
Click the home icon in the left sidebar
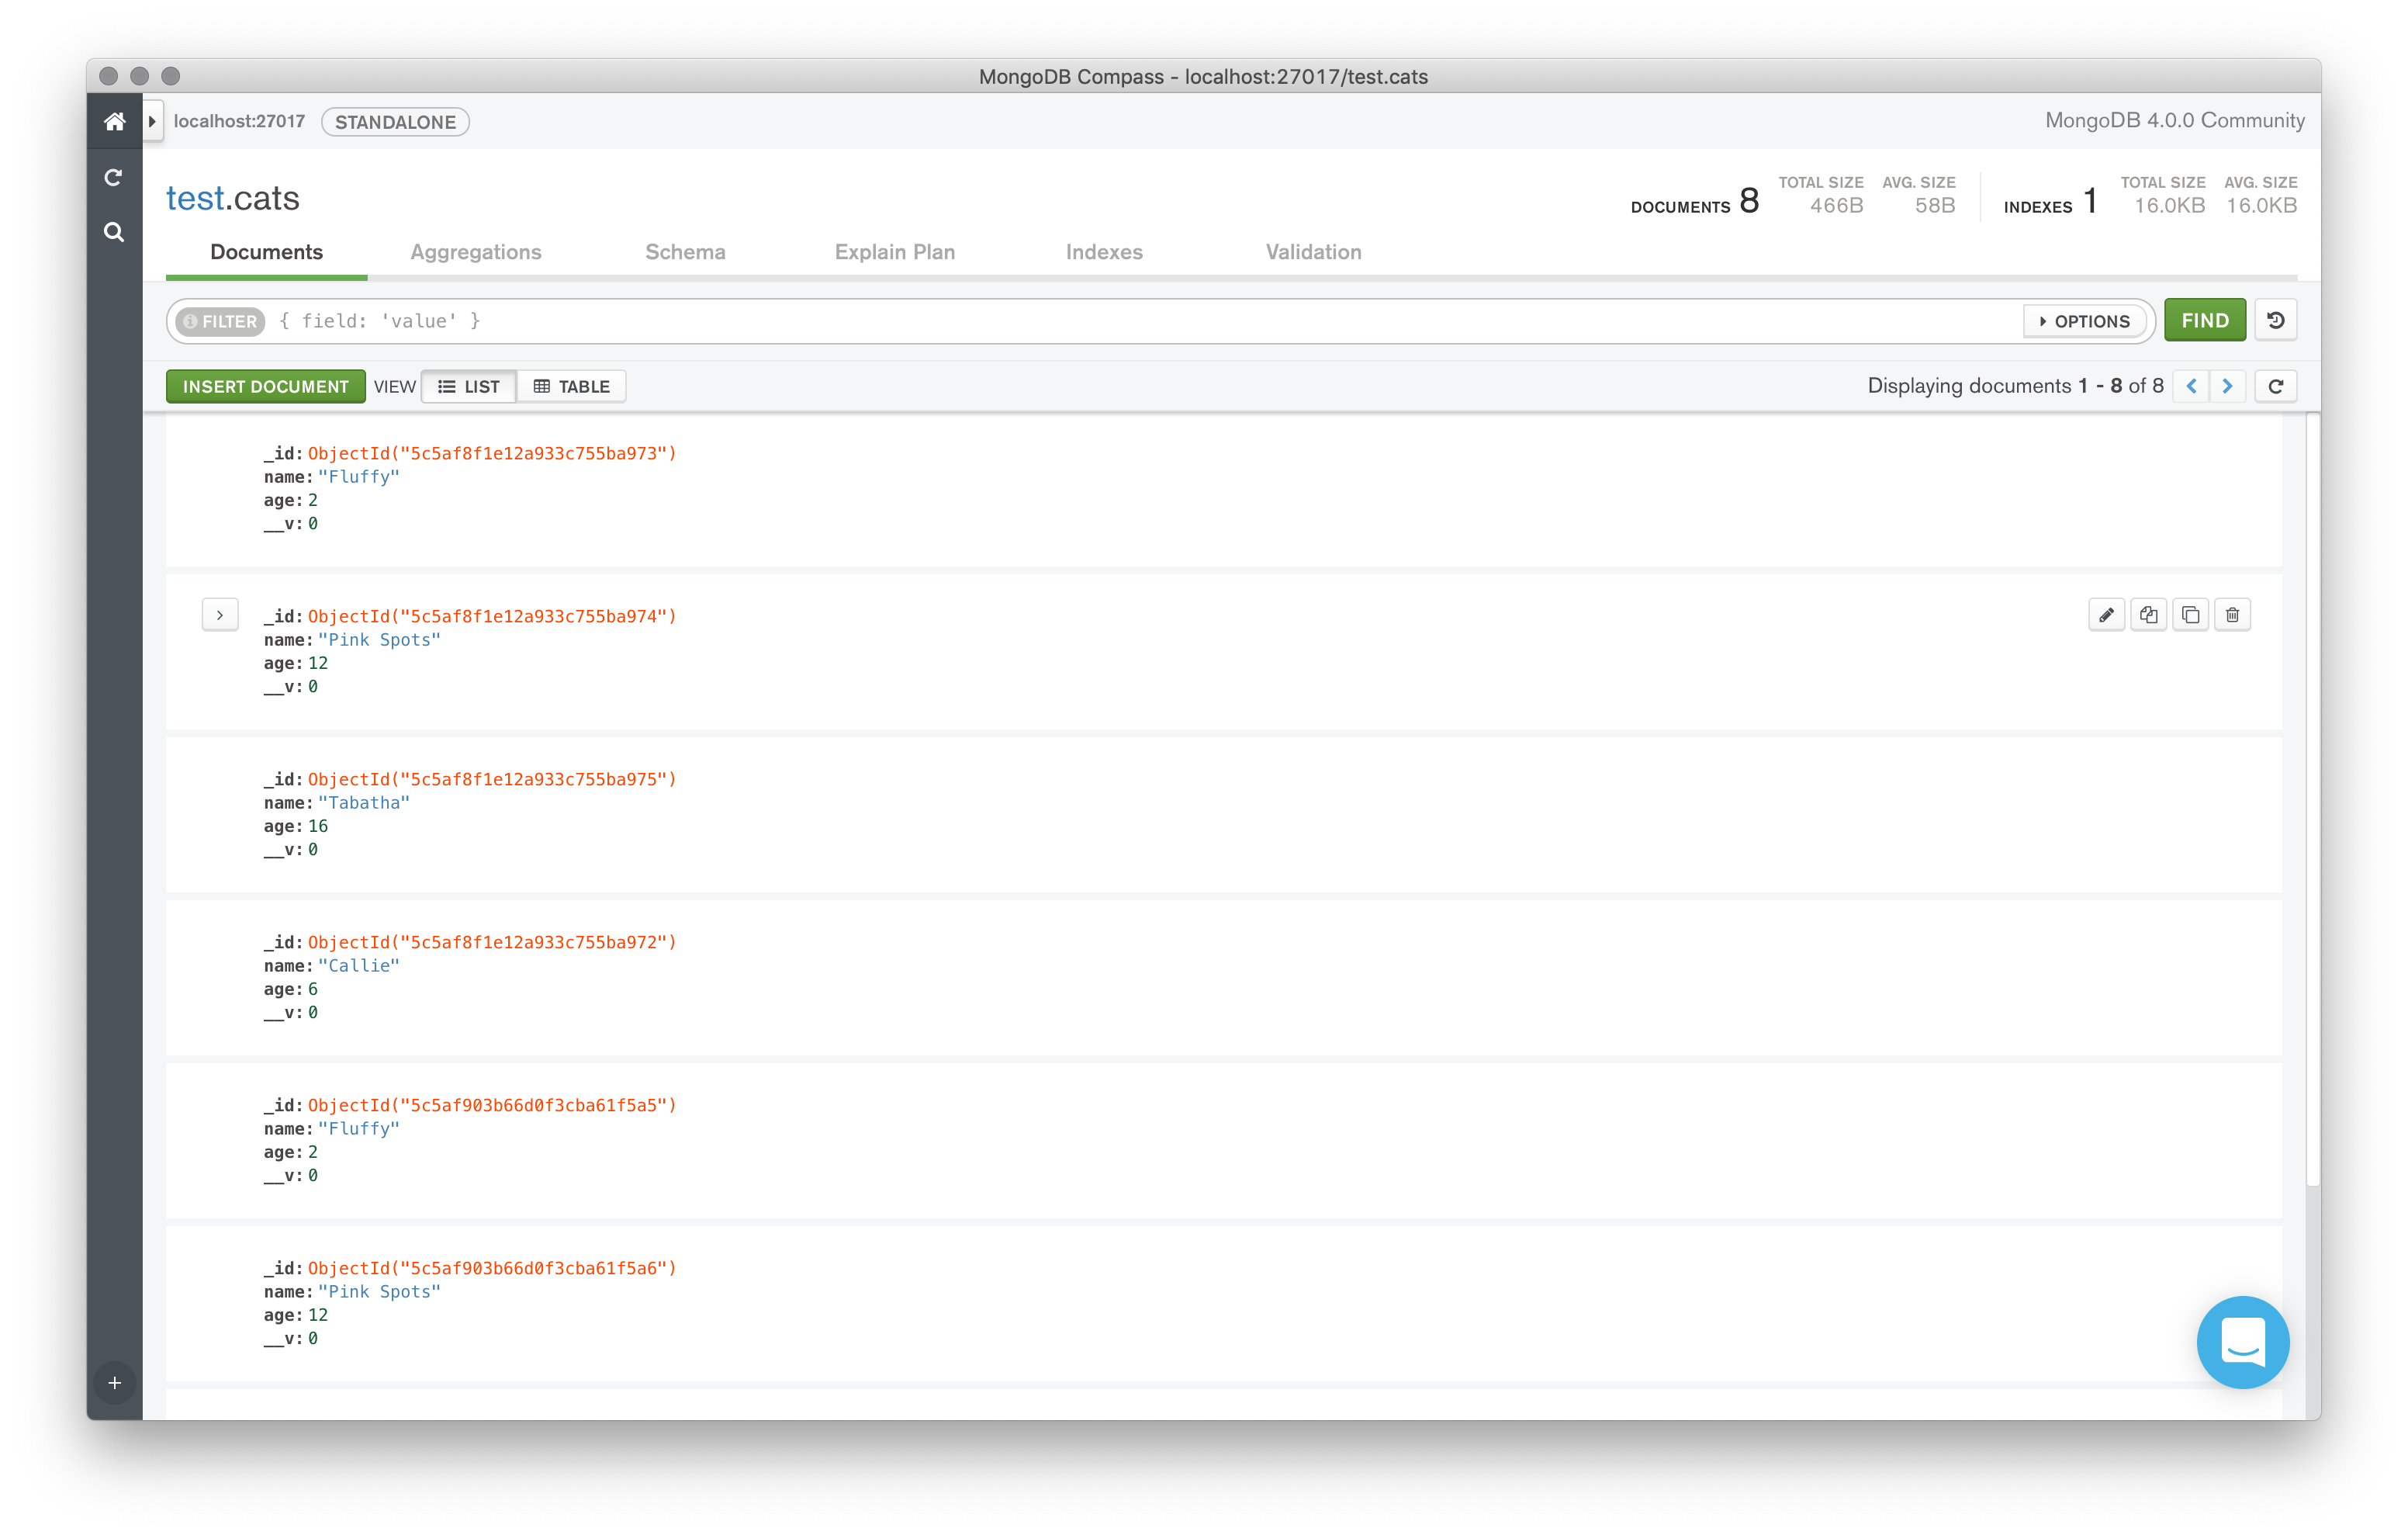pyautogui.click(x=112, y=121)
